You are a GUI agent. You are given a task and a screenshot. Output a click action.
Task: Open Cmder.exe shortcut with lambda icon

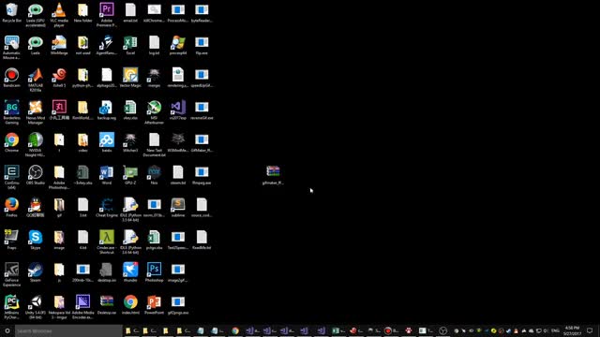pos(106,242)
